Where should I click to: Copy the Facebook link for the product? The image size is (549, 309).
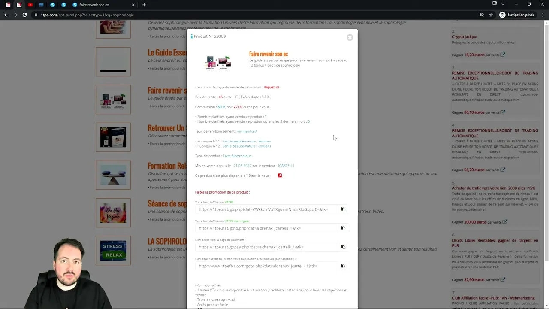(x=343, y=266)
